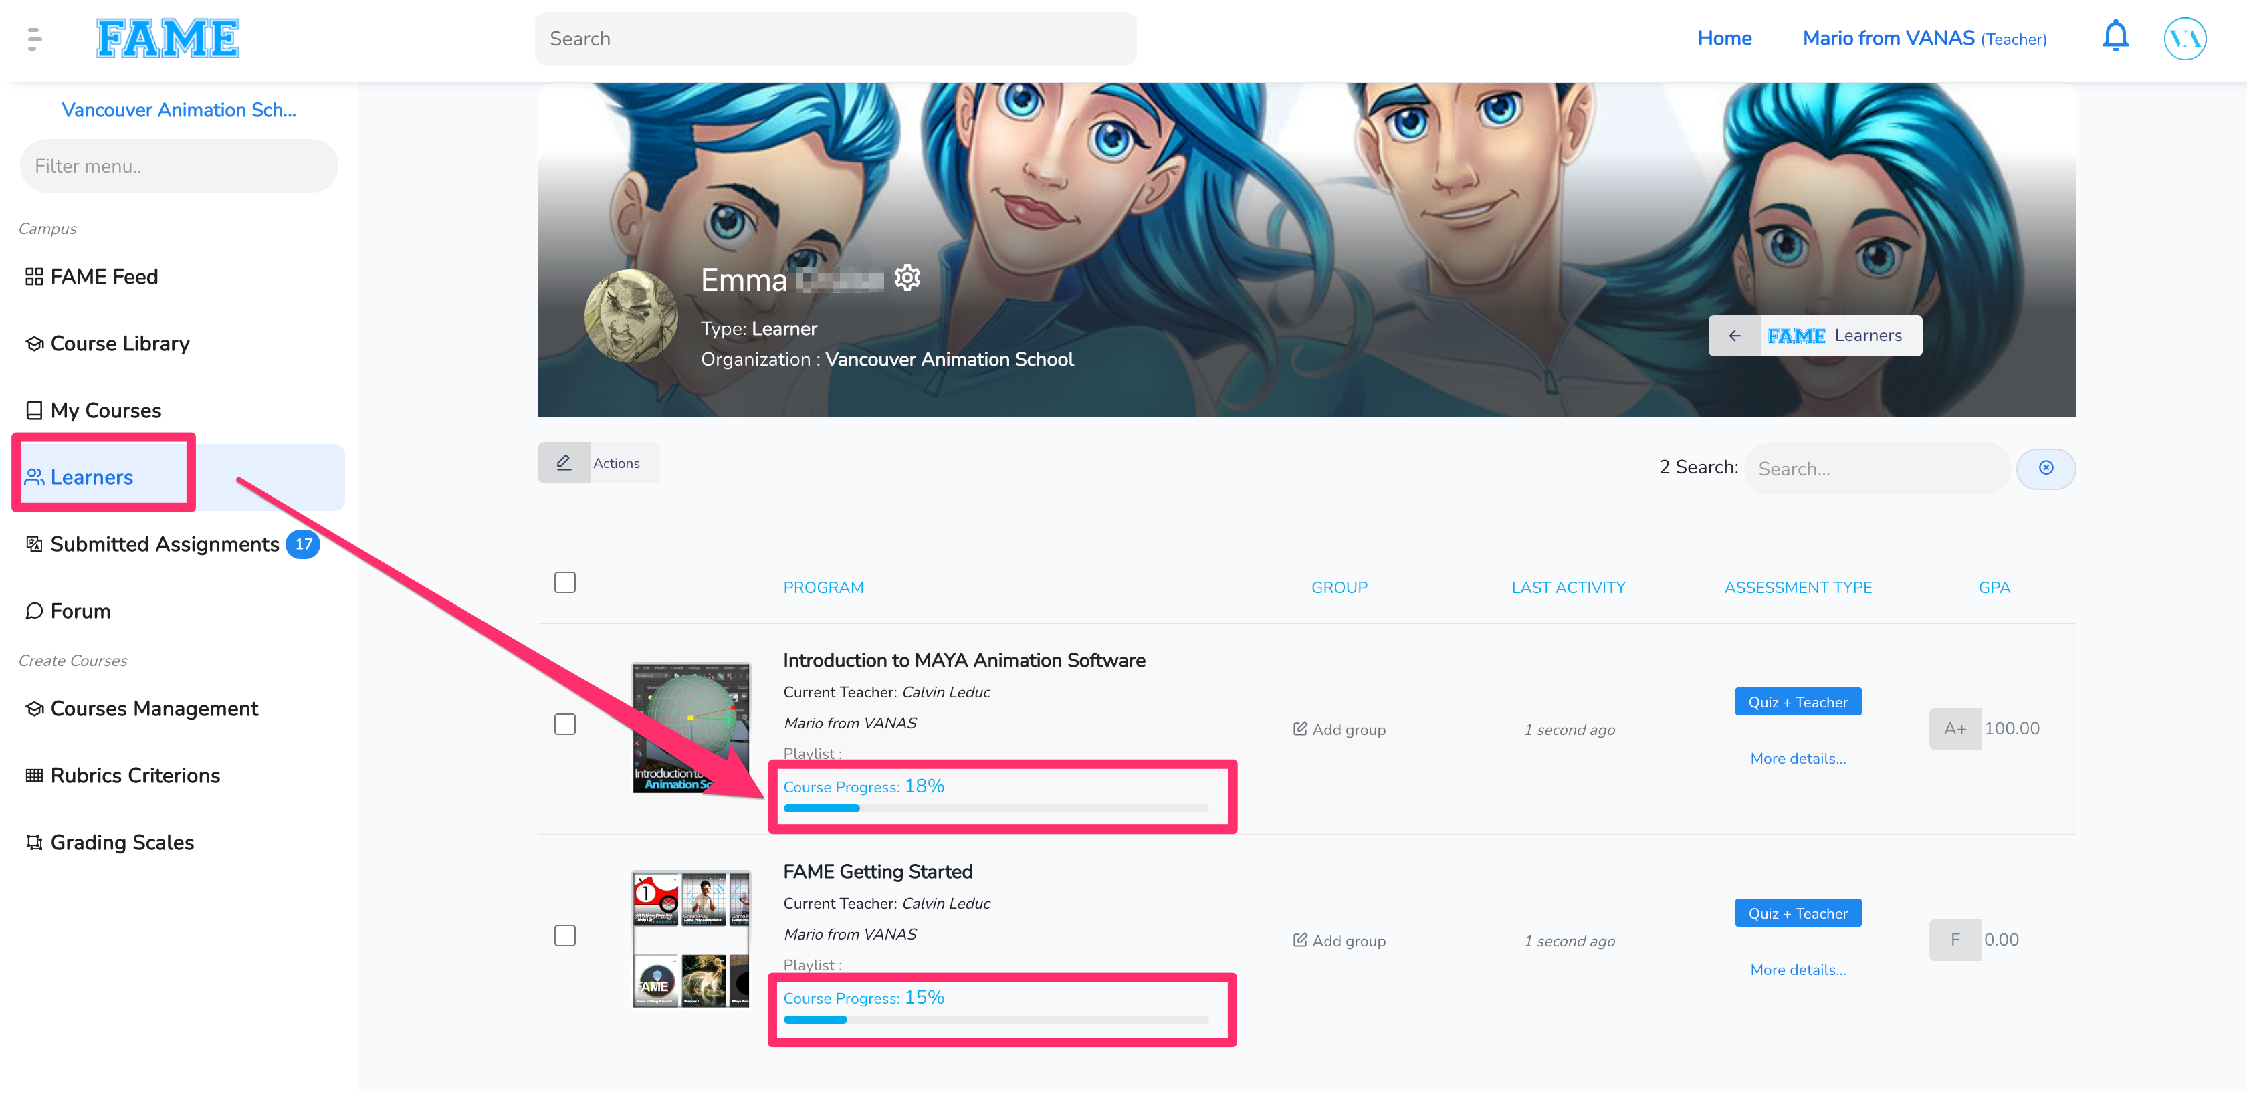Check the select-all header checkbox

pos(565,582)
